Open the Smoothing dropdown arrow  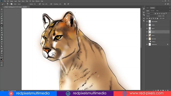click(x=63, y=4)
